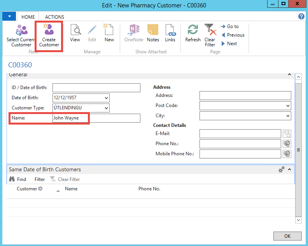308x246 pixels.
Task: Switch to the ACTIONS ribbon tab
Action: tap(54, 17)
